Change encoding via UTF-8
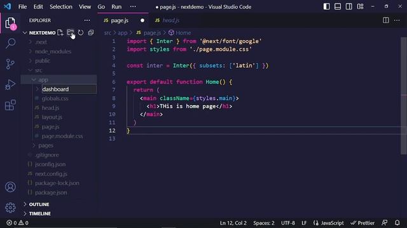The width and height of the screenshot is (407, 228). point(288,223)
